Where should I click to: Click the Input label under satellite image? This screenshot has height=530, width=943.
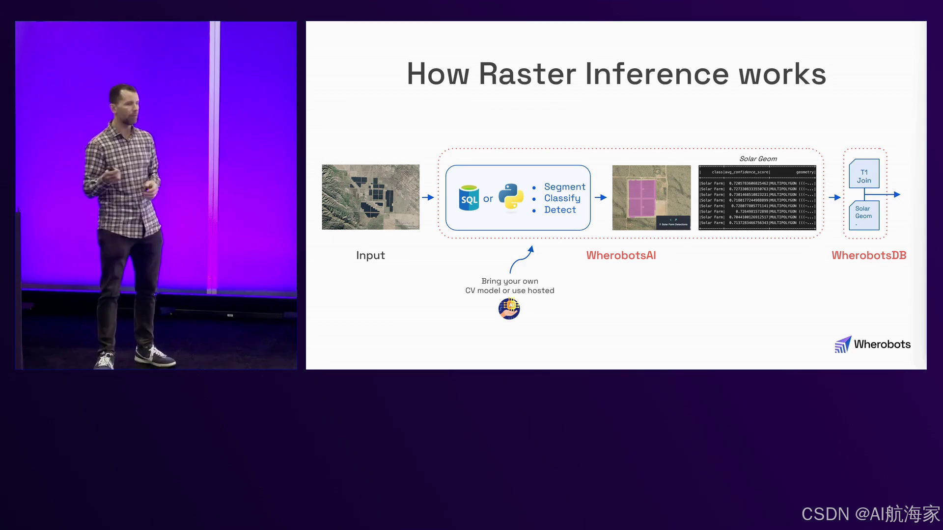click(x=370, y=255)
